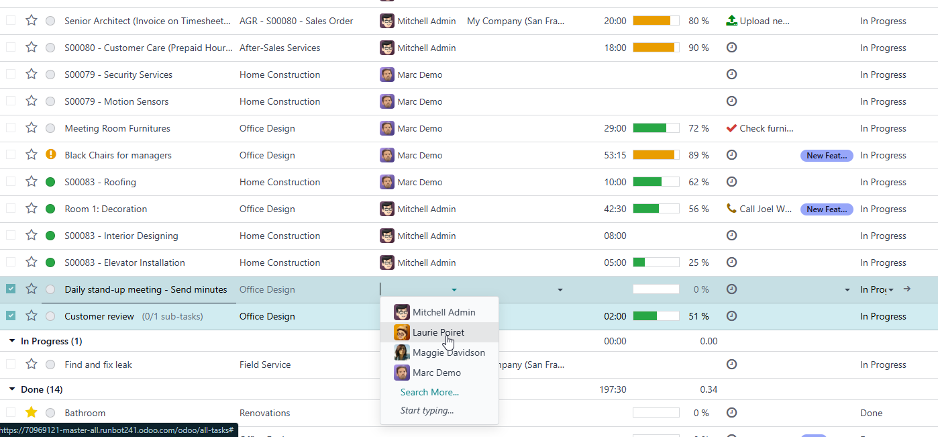Click the 80% progress bar for Senior Architect
The width and height of the screenshot is (938, 437).
(x=656, y=21)
